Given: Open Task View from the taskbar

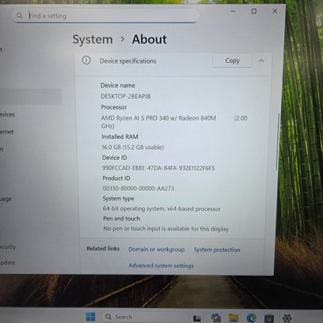Looking at the screenshot, I should 197,318.
